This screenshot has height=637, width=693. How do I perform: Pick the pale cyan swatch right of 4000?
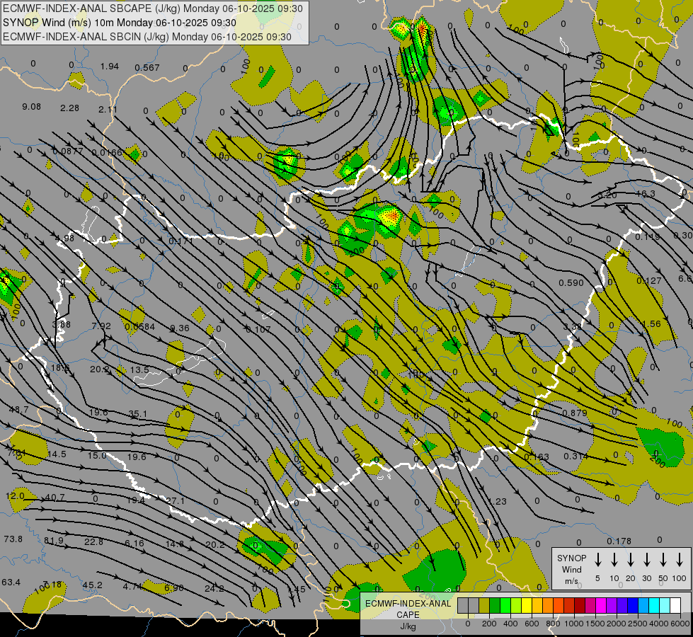click(664, 605)
